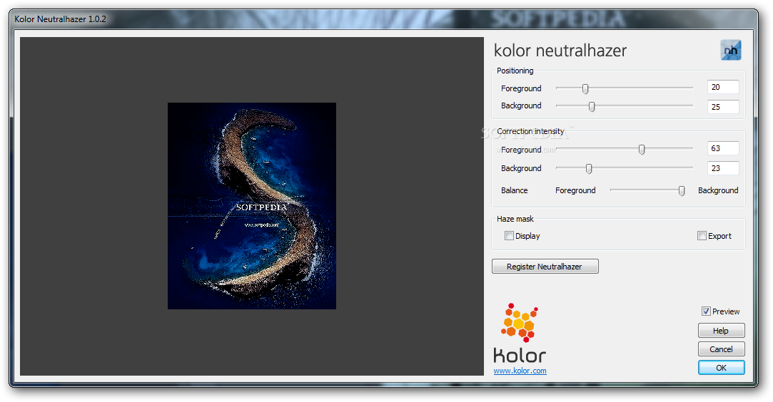This screenshot has height=402, width=773.
Task: Click the Cancel button
Action: click(721, 349)
